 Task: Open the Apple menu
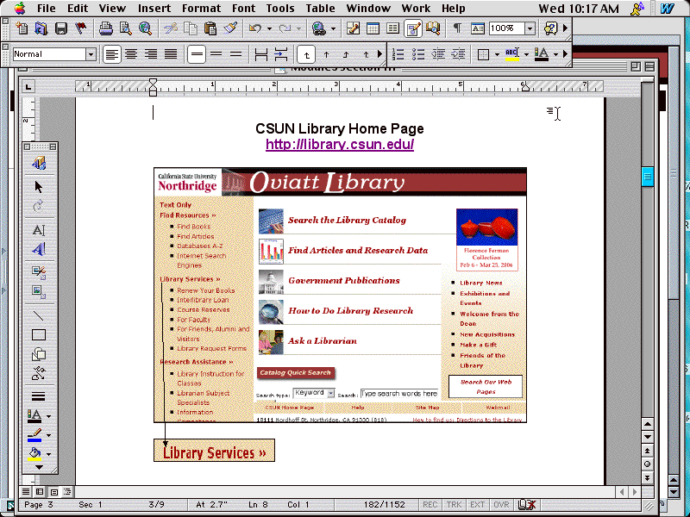coord(20,8)
